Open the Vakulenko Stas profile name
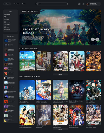Screen dimensions: 104x133 (x=93, y=3)
